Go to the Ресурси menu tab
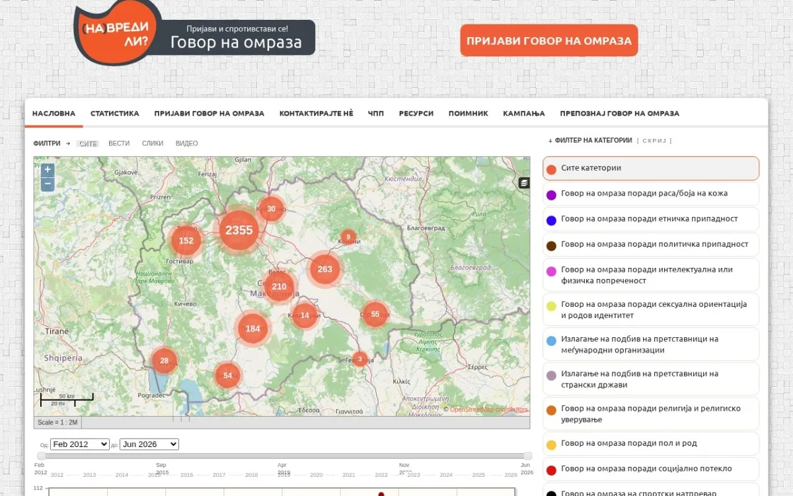The width and height of the screenshot is (793, 496). [x=416, y=113]
